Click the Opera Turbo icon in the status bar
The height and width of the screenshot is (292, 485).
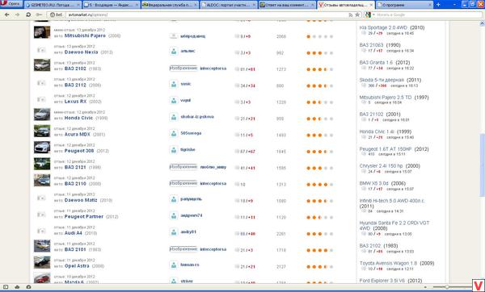pos(28,287)
